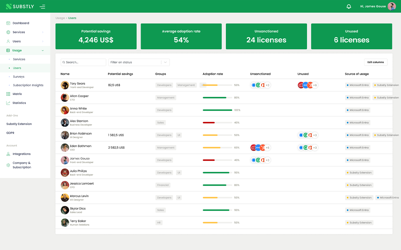The height and width of the screenshot is (250, 401).
Task: Open the Filter on status dropdown
Action: coord(139,62)
